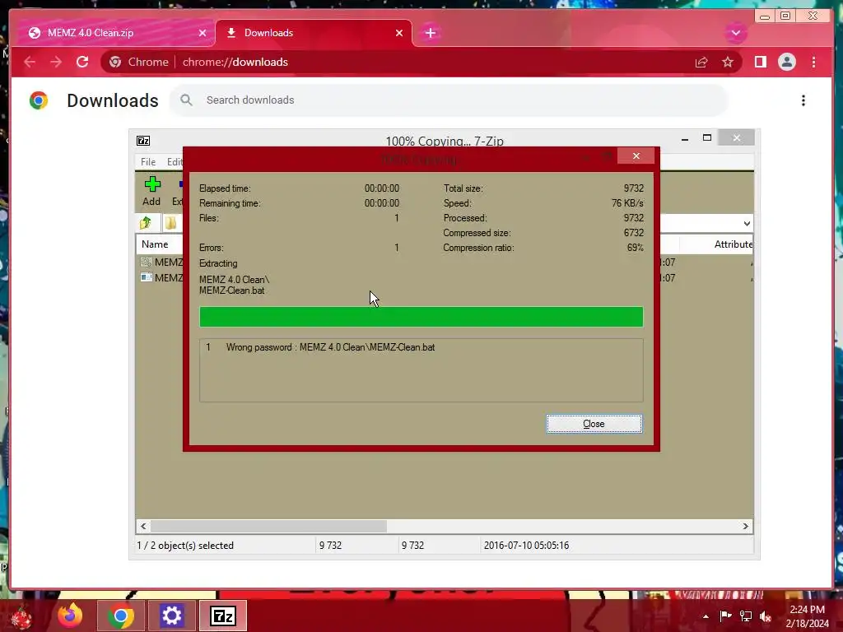Launch Firefox from the taskbar
Image resolution: width=843 pixels, height=632 pixels.
coord(71,616)
